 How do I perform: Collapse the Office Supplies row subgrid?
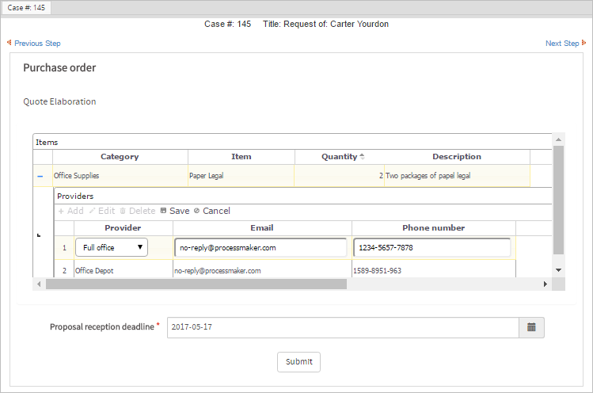pyautogui.click(x=40, y=176)
